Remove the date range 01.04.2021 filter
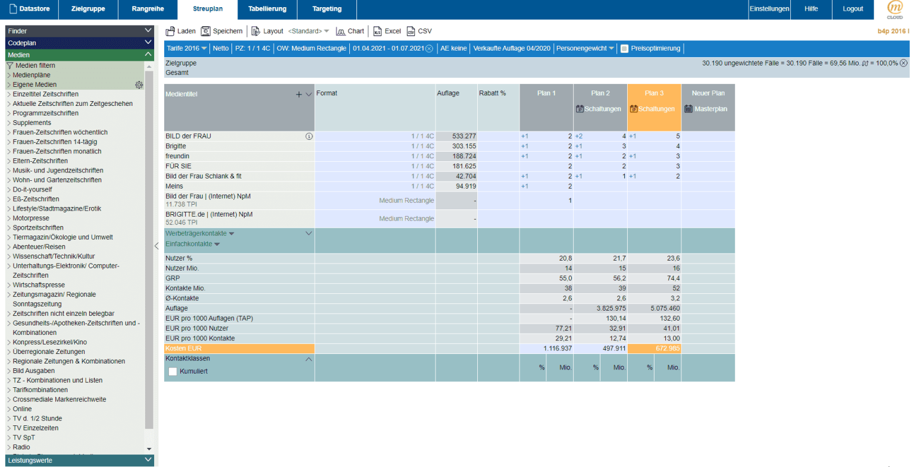Image resolution: width=914 pixels, height=467 pixels. pos(429,49)
